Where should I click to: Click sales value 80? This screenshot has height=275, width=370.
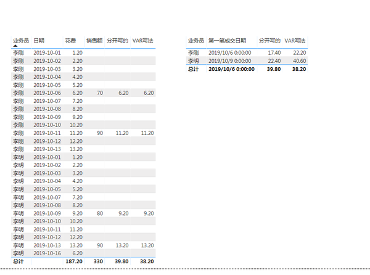click(x=100, y=213)
